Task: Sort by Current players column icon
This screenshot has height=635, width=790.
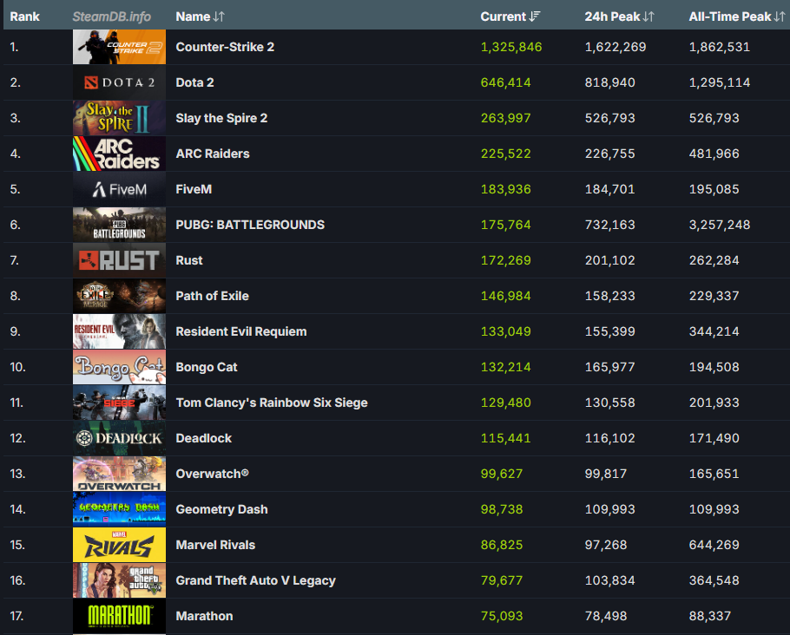Action: (535, 16)
